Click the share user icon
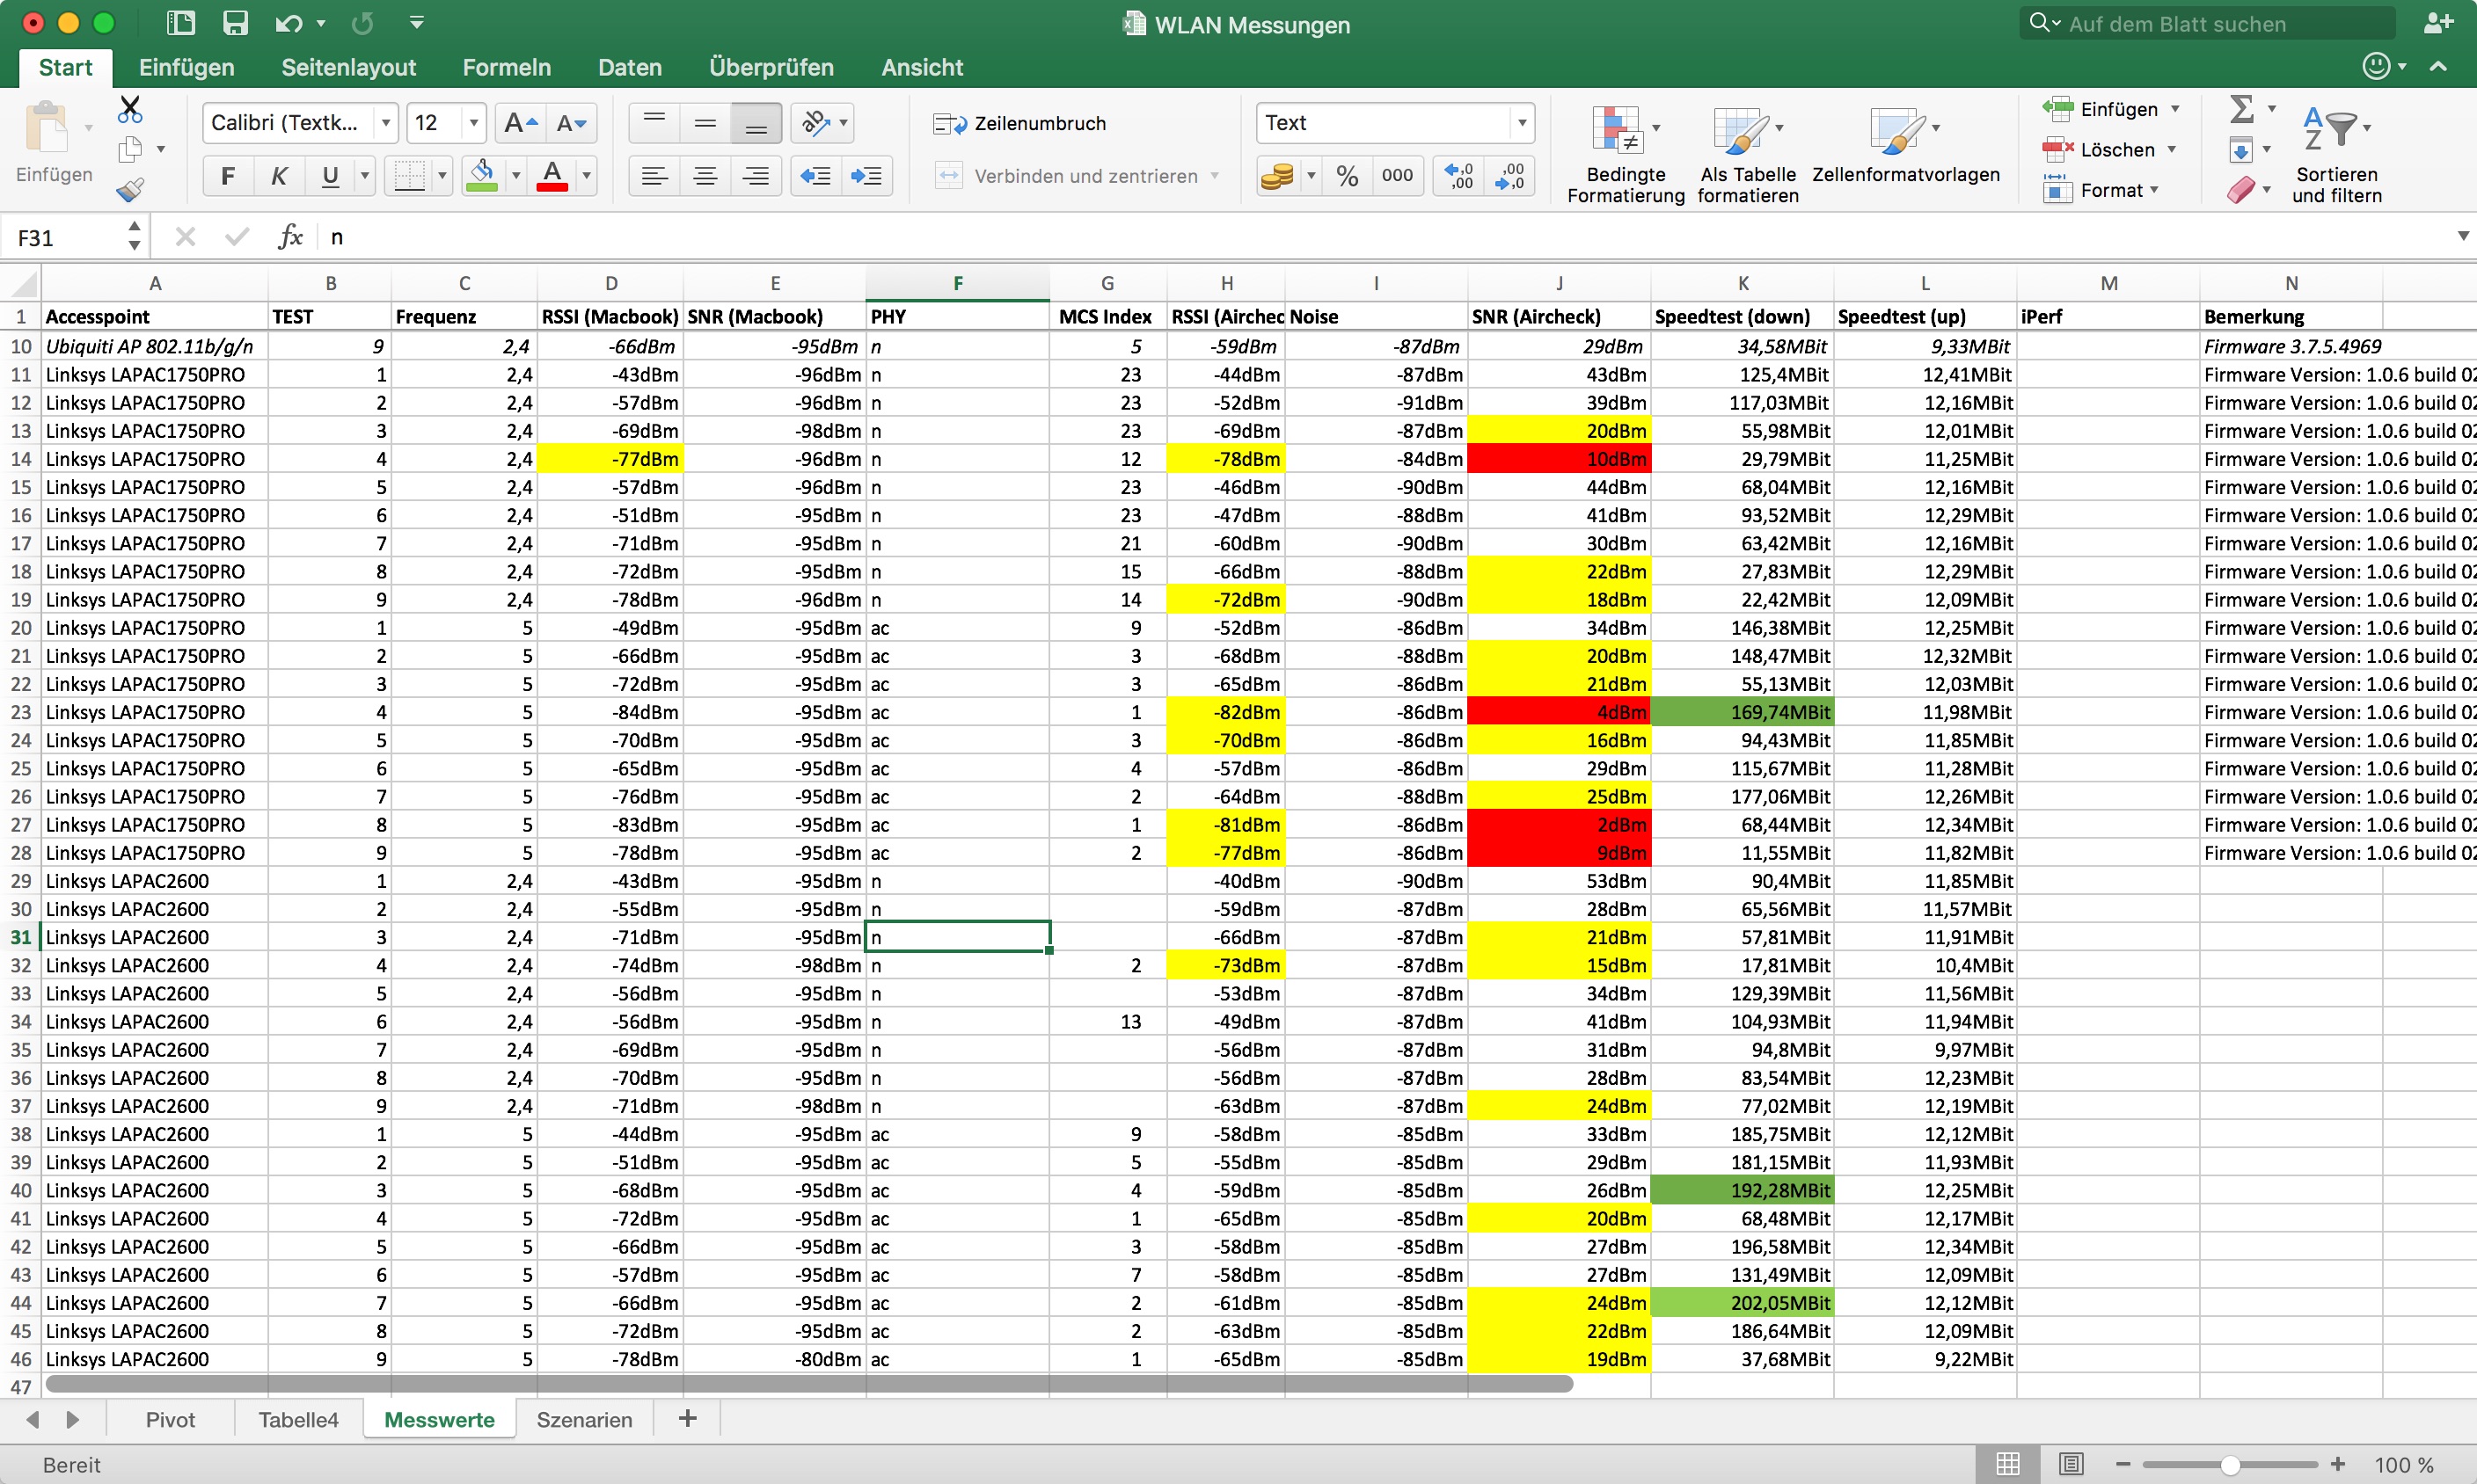 tap(2438, 24)
